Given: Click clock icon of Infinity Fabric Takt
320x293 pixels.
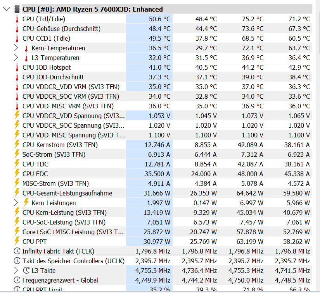Looking at the screenshot, I should (x=17, y=251).
